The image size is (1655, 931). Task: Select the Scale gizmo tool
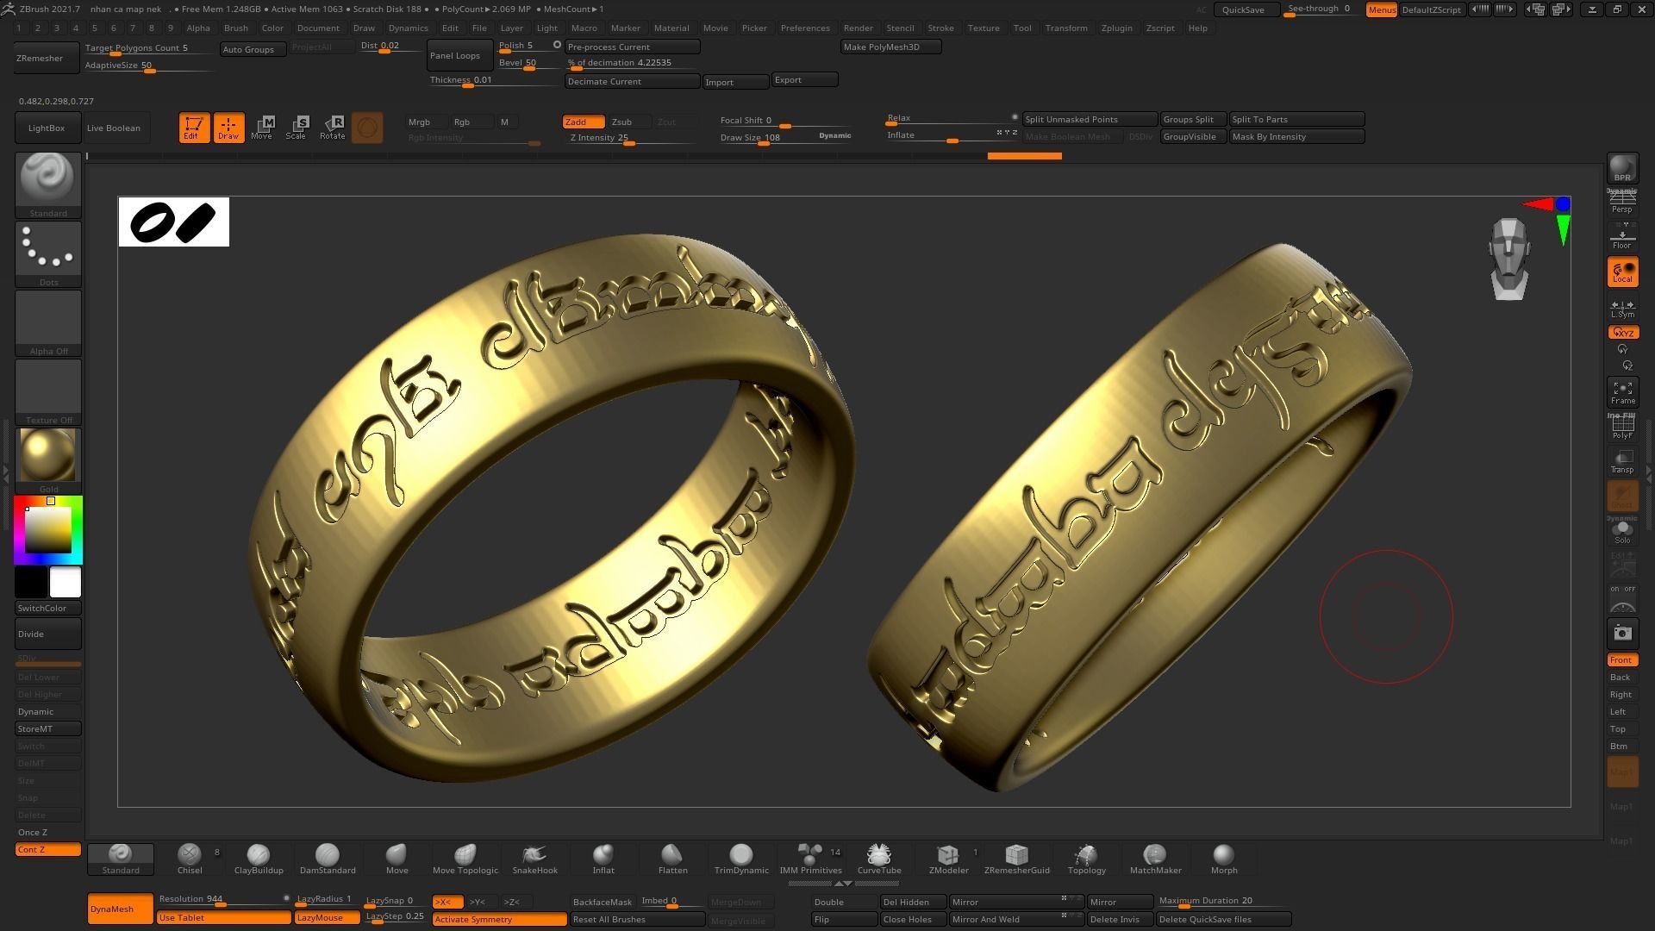(x=297, y=128)
